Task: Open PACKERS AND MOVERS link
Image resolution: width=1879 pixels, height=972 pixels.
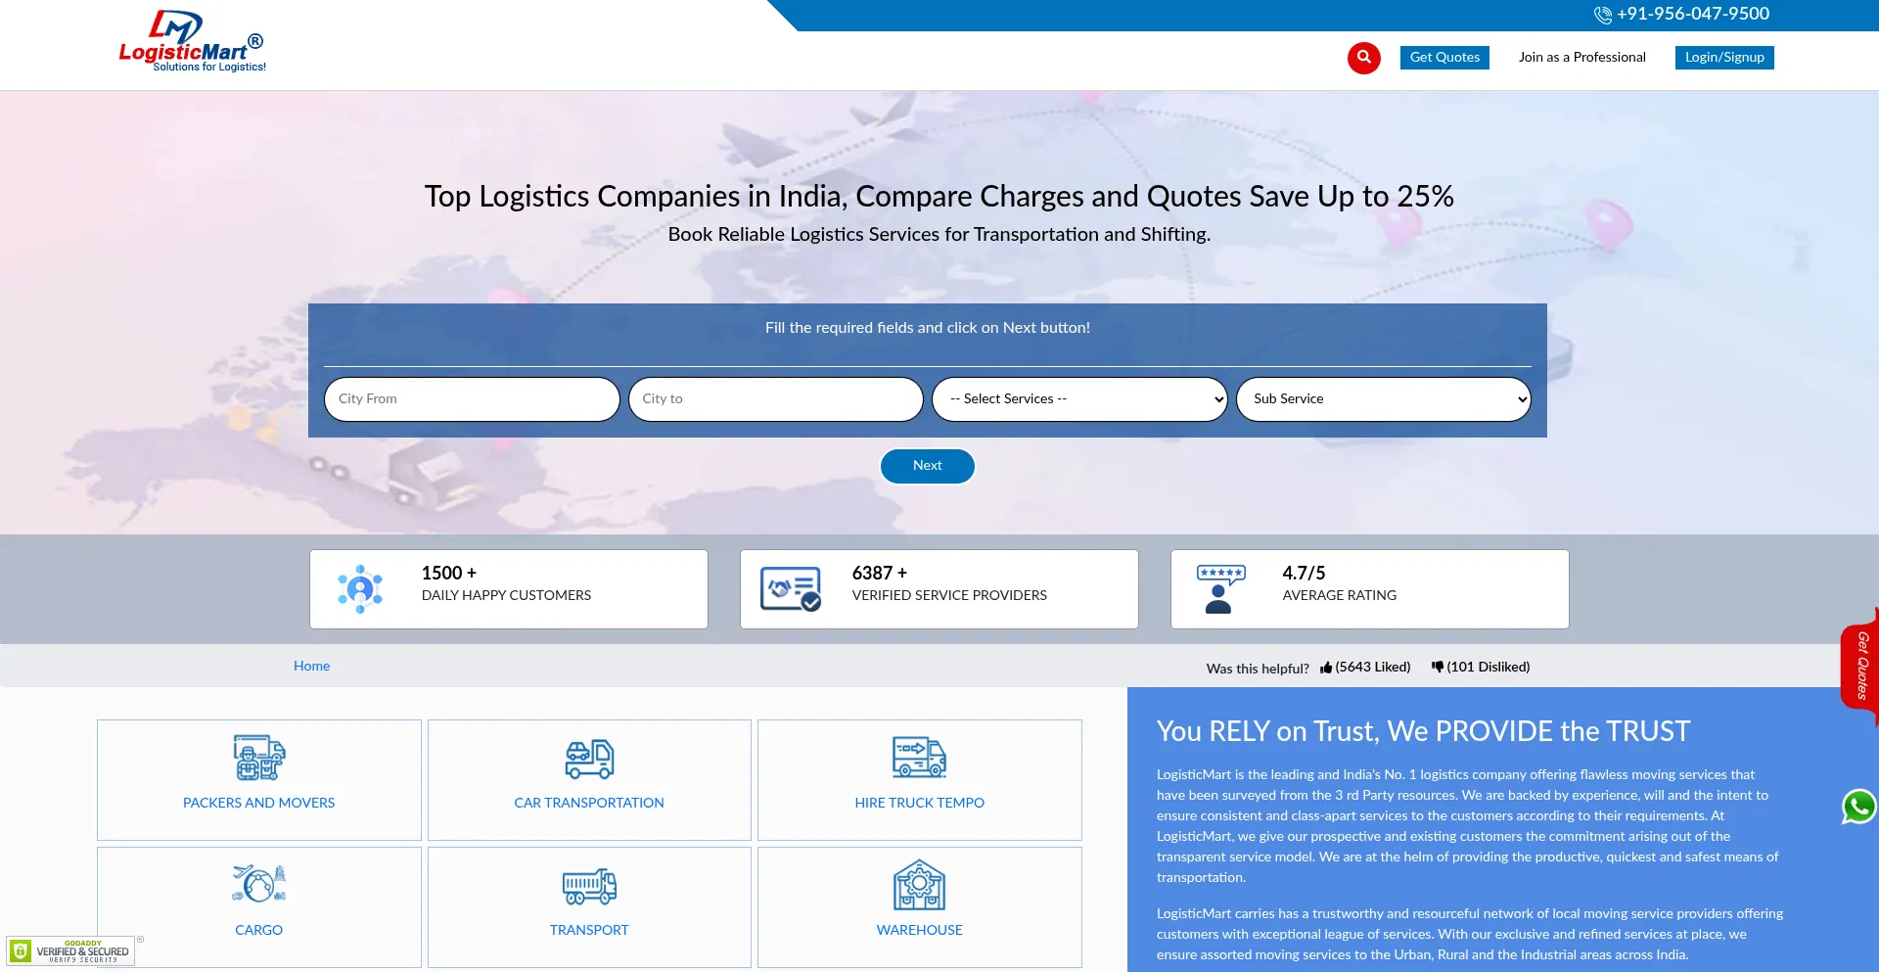Action: (258, 804)
